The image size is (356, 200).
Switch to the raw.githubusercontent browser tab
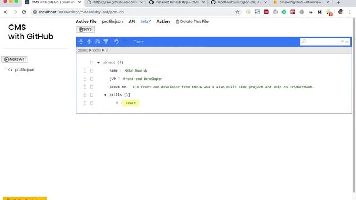coord(116,2)
